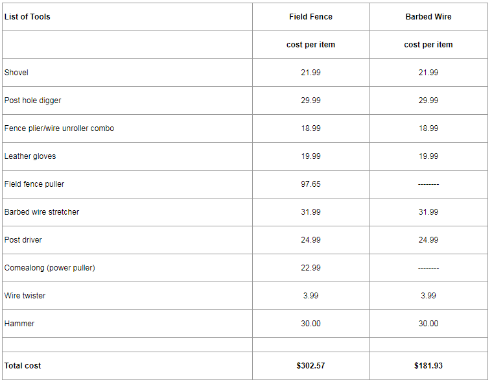
Task: Select the "Total cost" row label
Action: tap(23, 366)
